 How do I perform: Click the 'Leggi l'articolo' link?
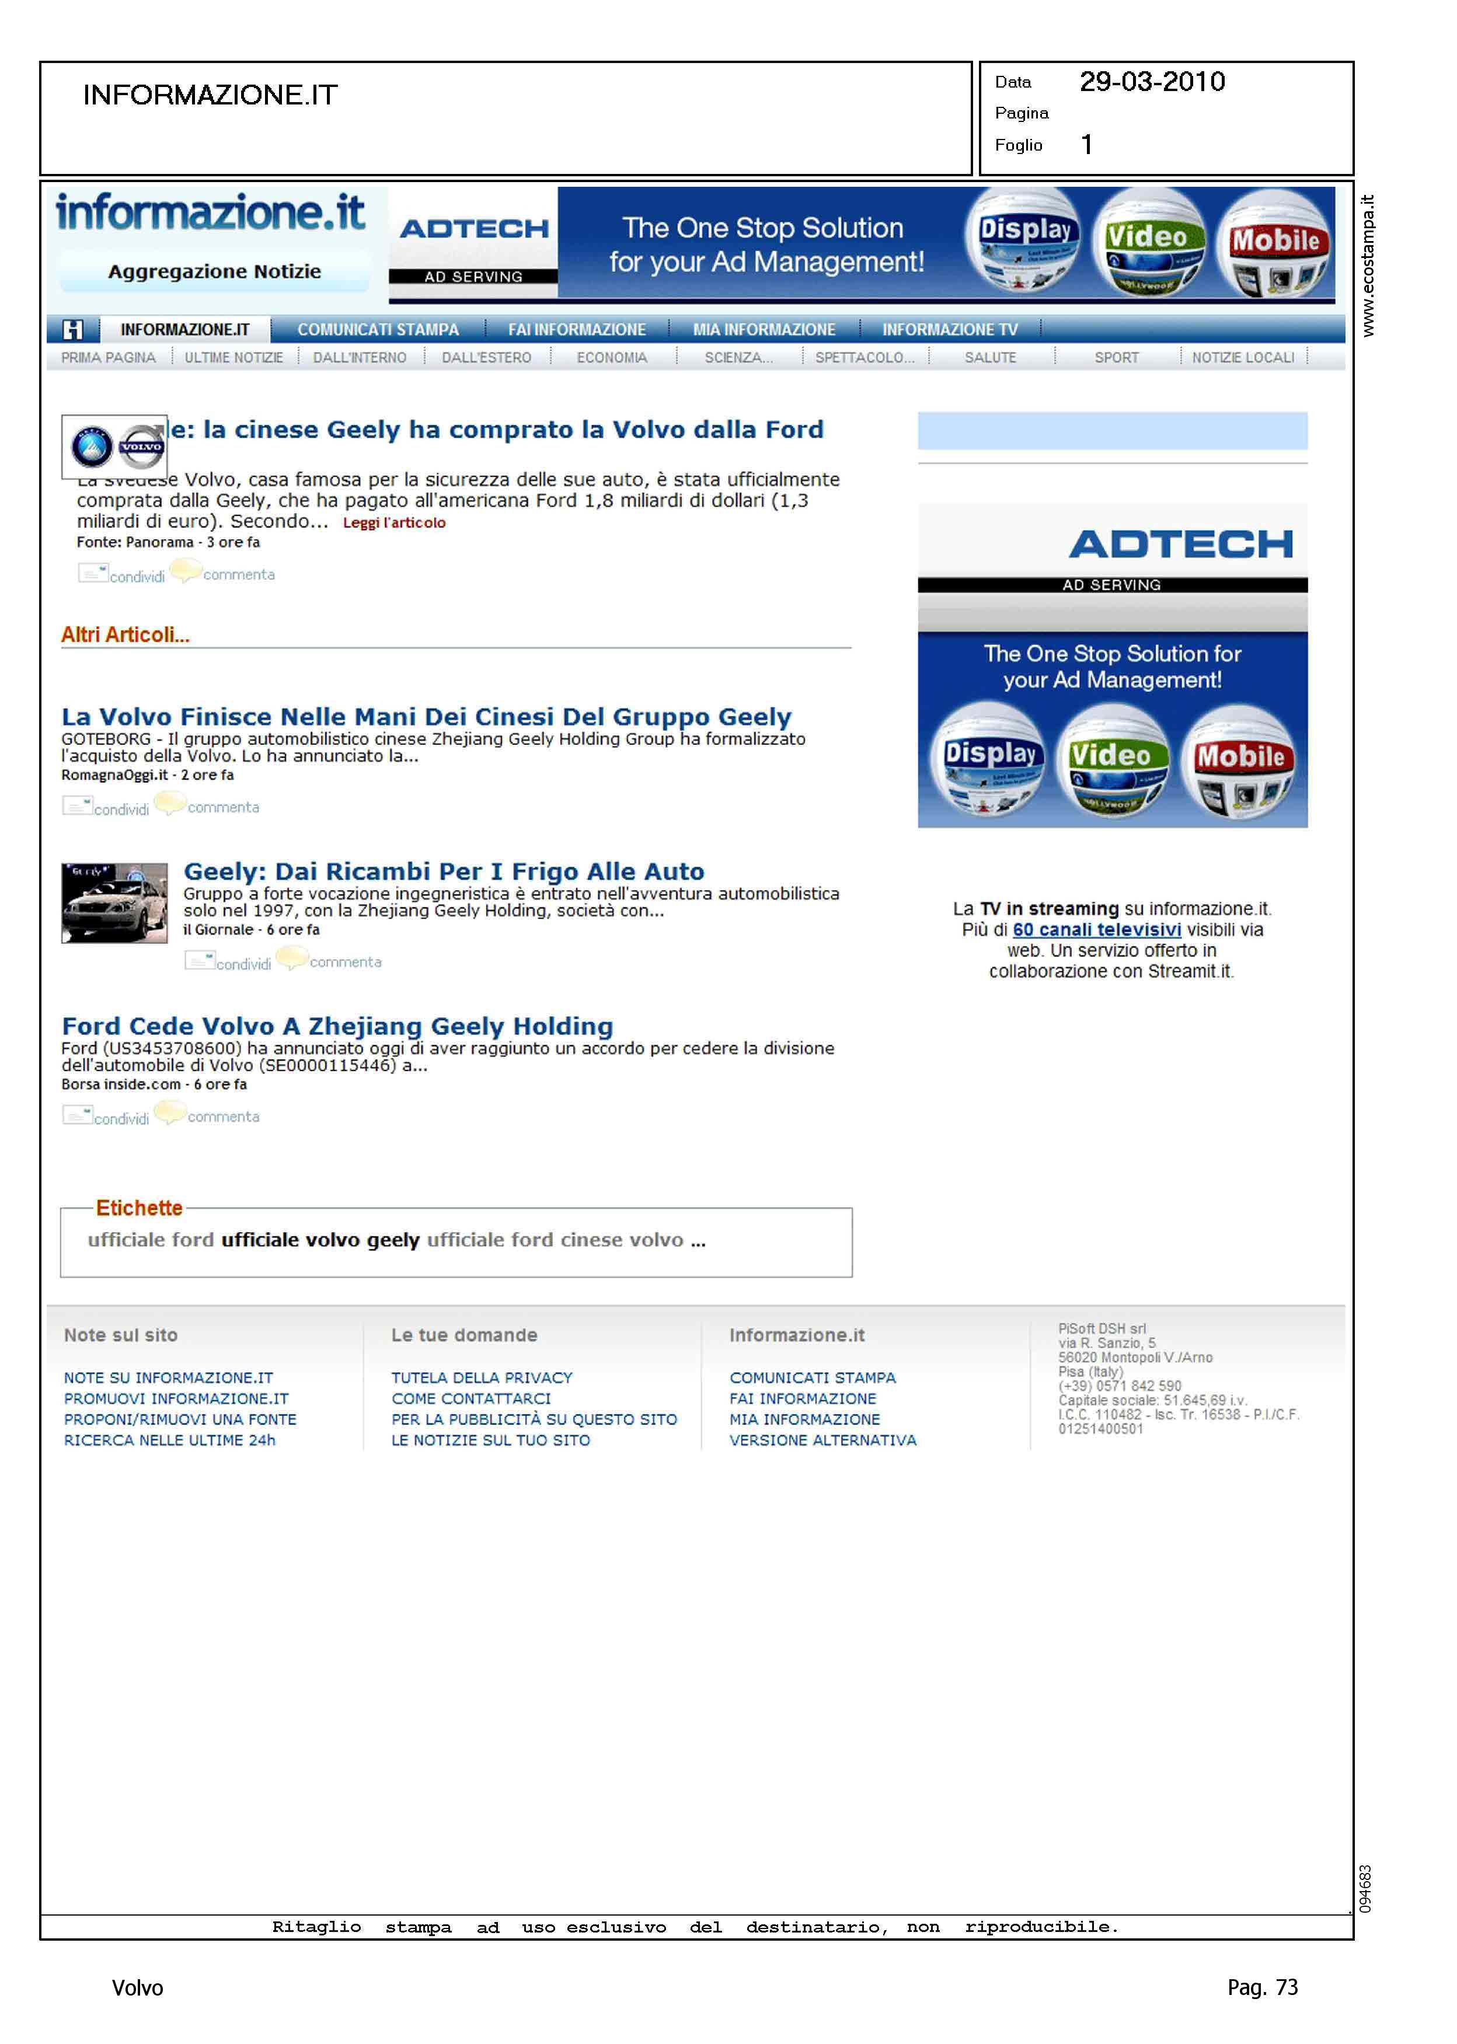pyautogui.click(x=394, y=523)
